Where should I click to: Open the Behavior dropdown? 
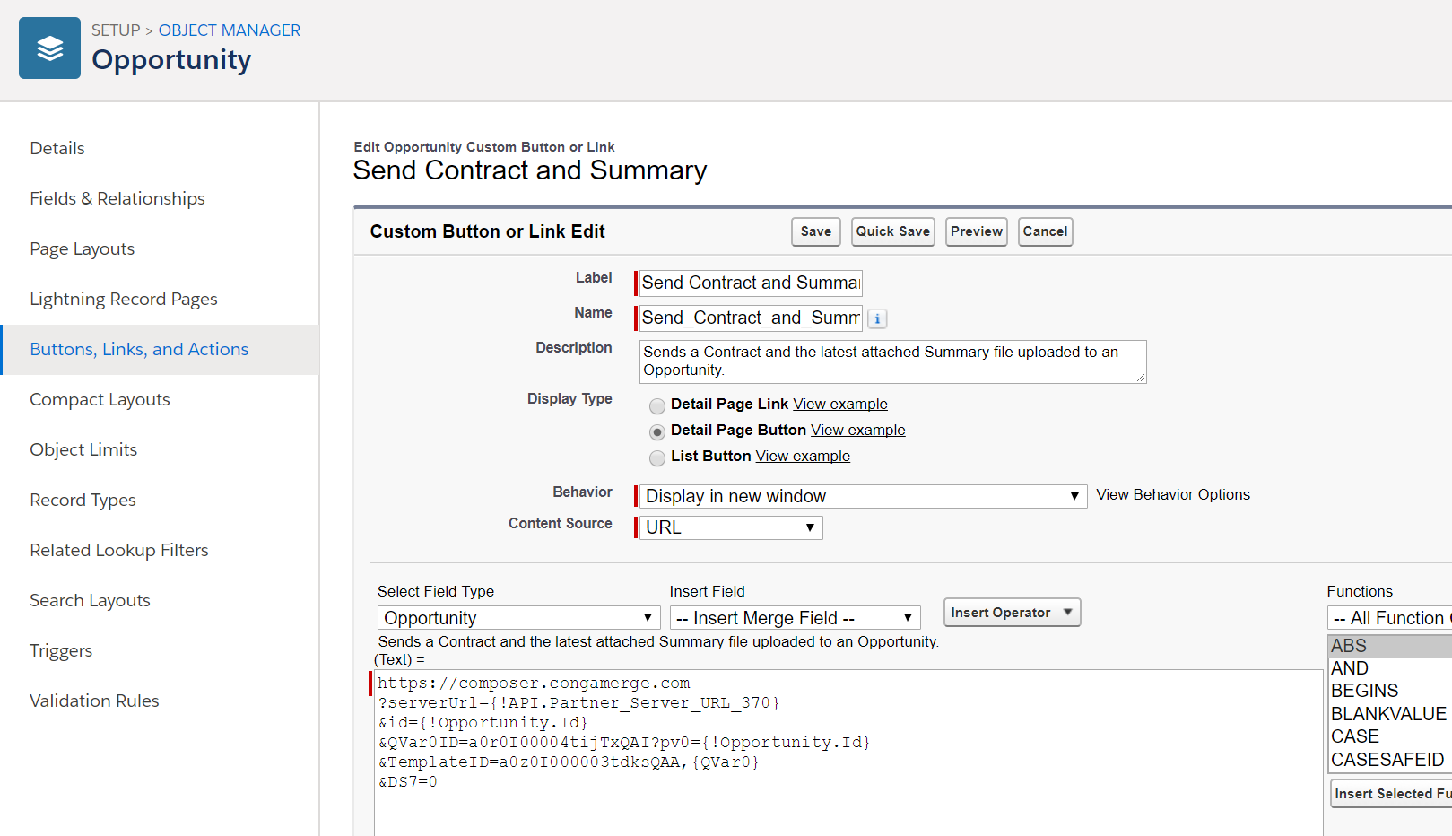862,496
